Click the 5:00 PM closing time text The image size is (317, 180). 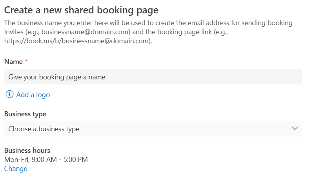coord(76,160)
